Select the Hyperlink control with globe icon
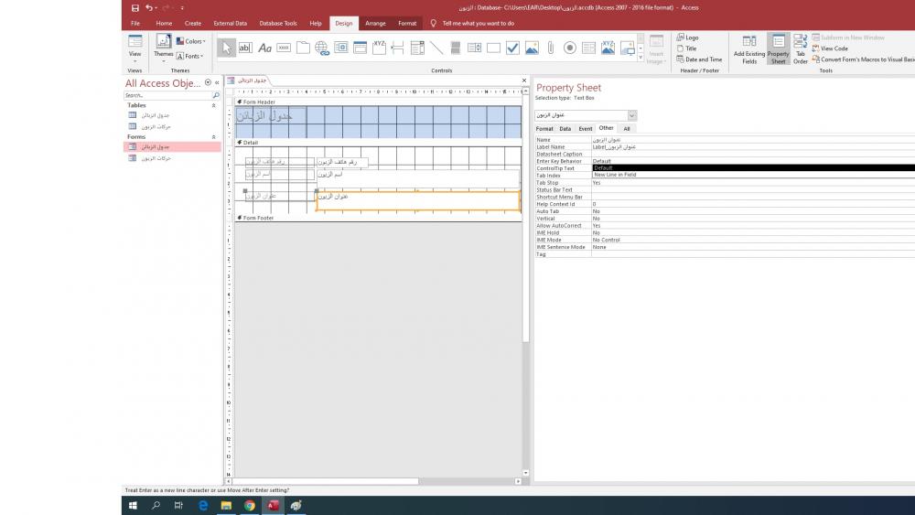This screenshot has height=515, width=915. point(321,48)
